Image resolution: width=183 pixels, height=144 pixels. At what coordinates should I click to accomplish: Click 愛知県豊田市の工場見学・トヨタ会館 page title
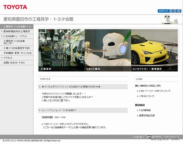[x=38, y=19]
